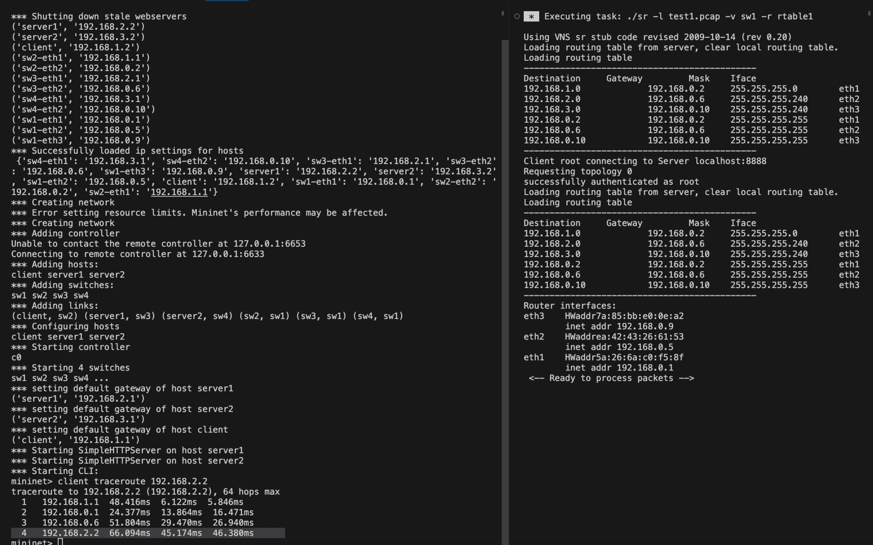
Task: Click 'Client root connecting to Server localhost:8888'
Action: (x=645, y=161)
